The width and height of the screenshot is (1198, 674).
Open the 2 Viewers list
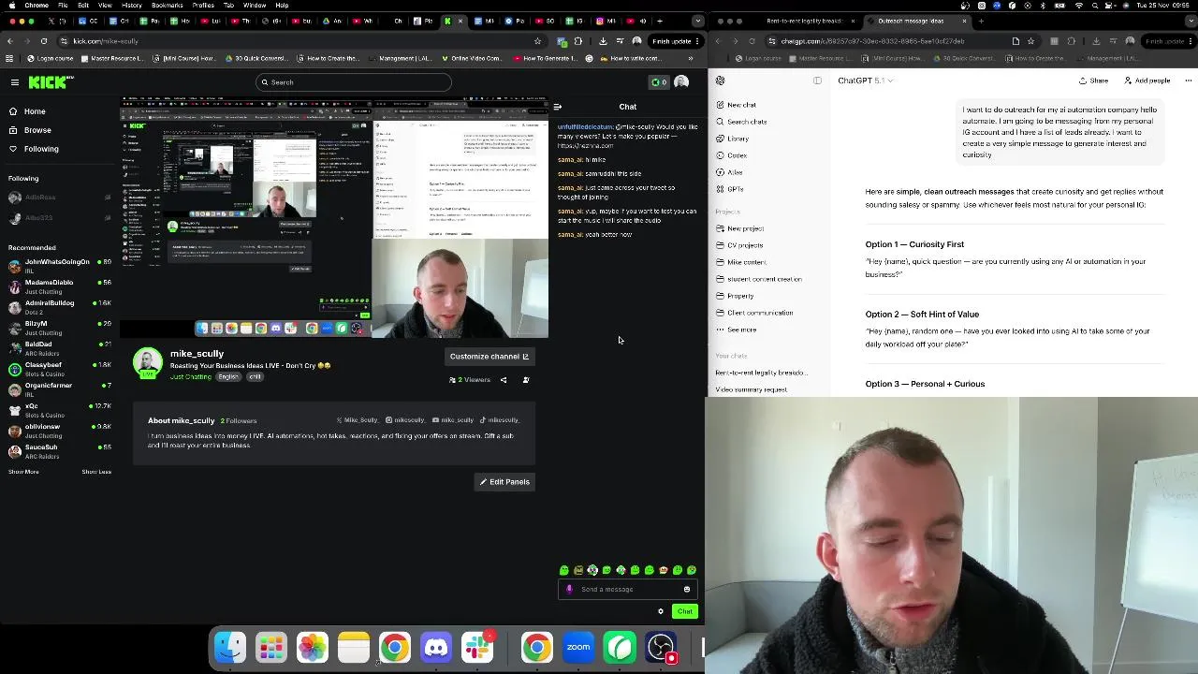pos(470,380)
